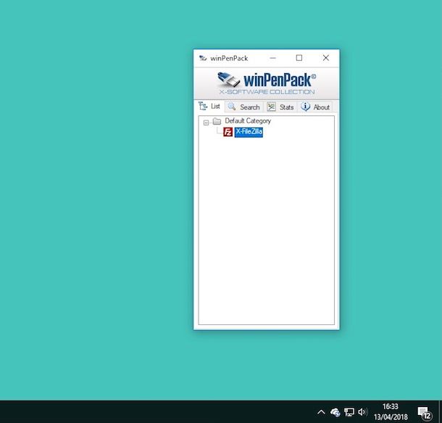Switch to the List tab
The height and width of the screenshot is (423, 442).
[x=209, y=107]
